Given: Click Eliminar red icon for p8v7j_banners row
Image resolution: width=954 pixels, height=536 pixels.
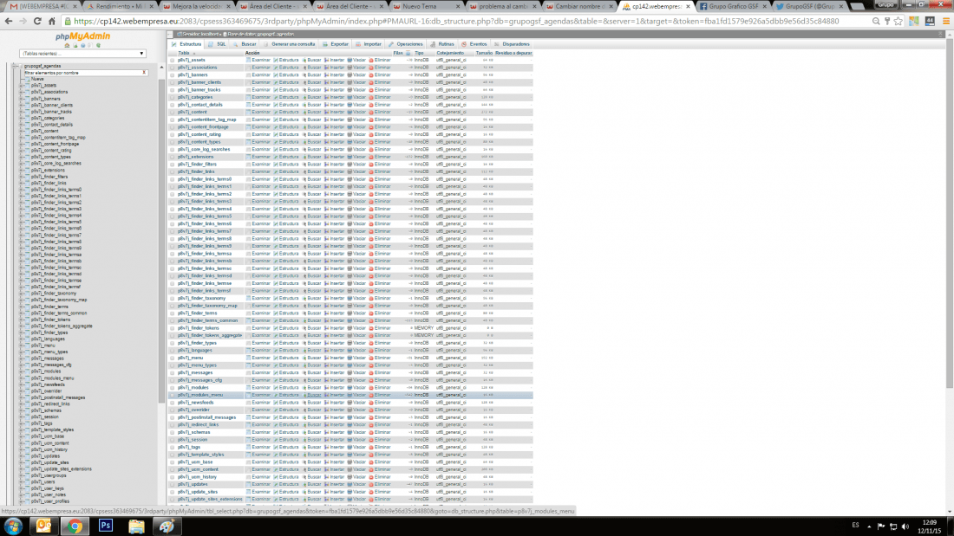Looking at the screenshot, I should [371, 74].
